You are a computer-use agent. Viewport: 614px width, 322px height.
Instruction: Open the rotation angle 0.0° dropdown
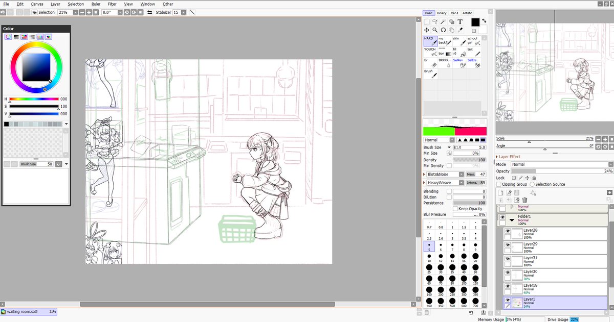tap(120, 12)
